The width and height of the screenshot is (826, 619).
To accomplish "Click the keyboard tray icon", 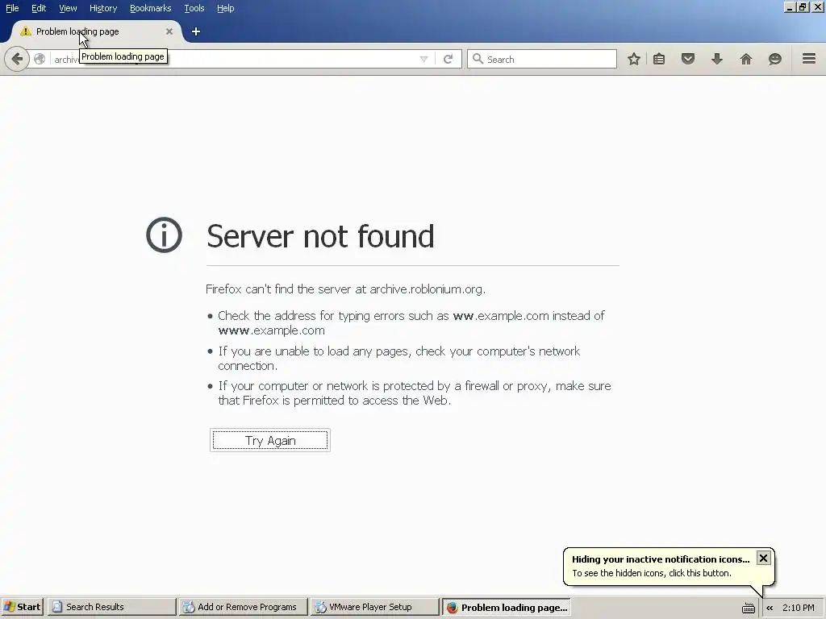I will click(748, 608).
